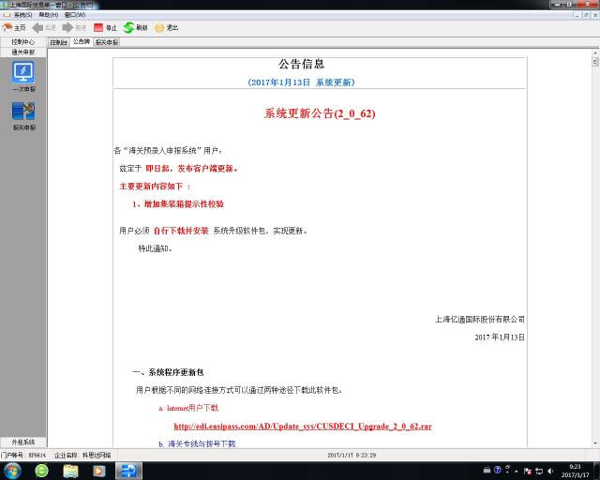Click the blue help tray icon
The height and width of the screenshot is (480, 600).
pyautogui.click(x=498, y=470)
